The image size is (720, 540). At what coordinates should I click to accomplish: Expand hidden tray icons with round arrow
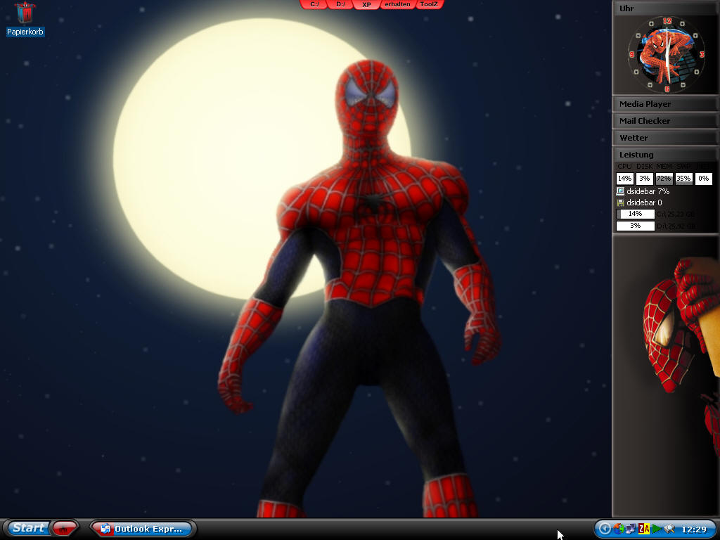[x=605, y=529]
